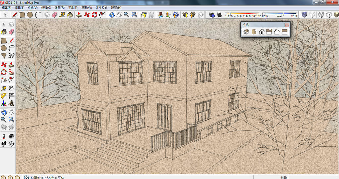This screenshot has width=339, height=179.
Task: Select the Paint Bucket tool in top toolbar
Action: (x=70, y=15)
